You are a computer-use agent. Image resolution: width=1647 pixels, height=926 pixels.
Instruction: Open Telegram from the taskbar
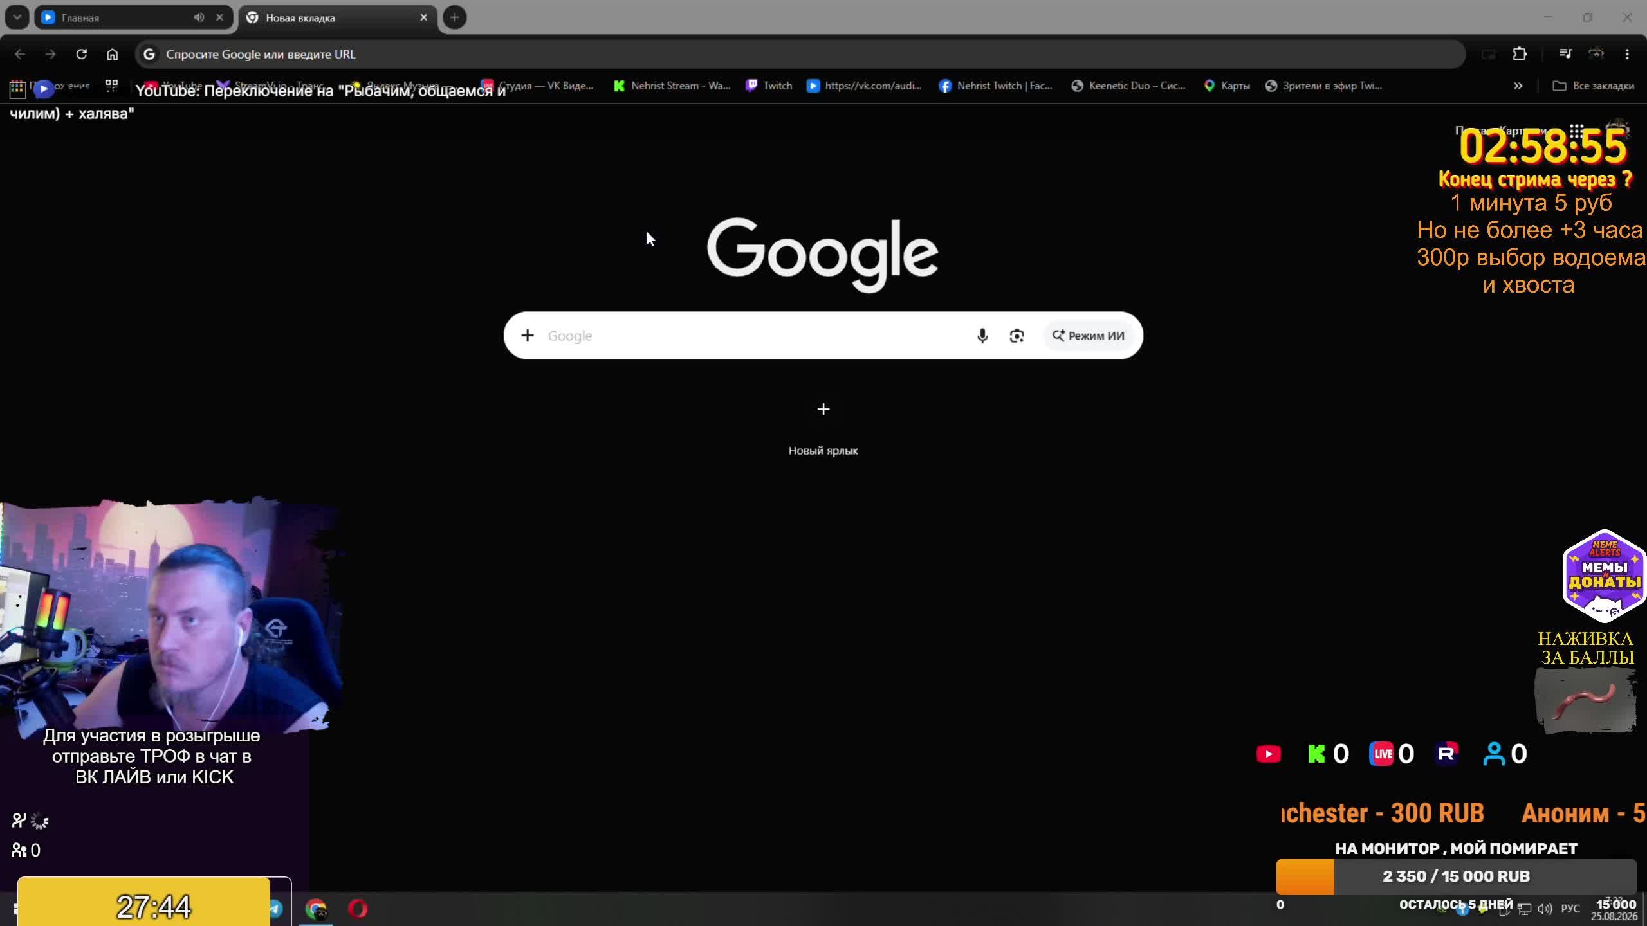point(277,909)
